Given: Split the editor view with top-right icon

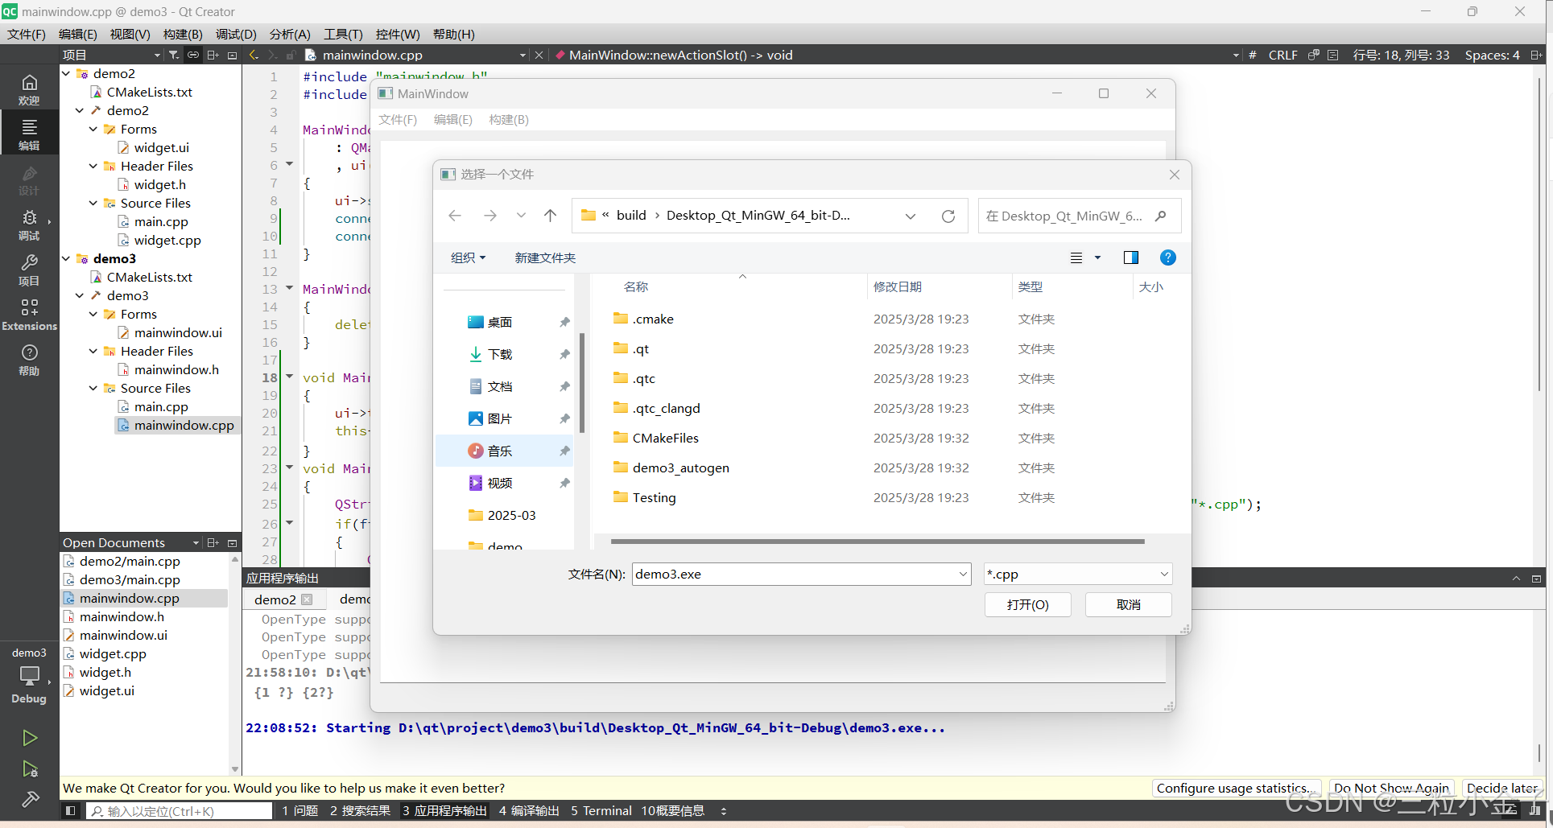Looking at the screenshot, I should click(1536, 55).
